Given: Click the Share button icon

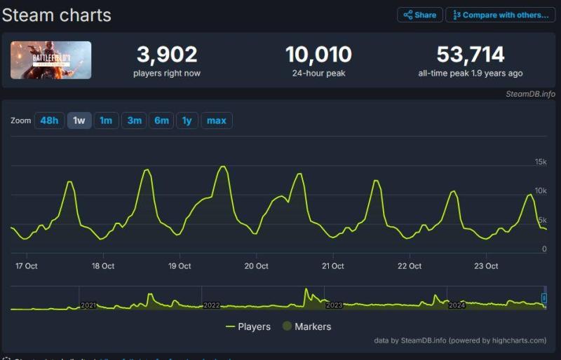Looking at the screenshot, I should (x=408, y=15).
